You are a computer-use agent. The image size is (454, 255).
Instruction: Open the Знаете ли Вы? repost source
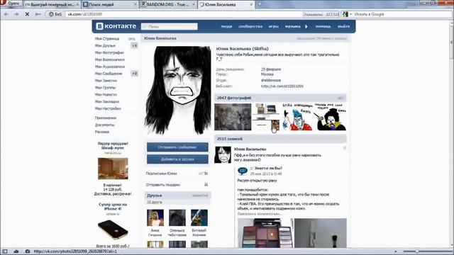click(268, 168)
